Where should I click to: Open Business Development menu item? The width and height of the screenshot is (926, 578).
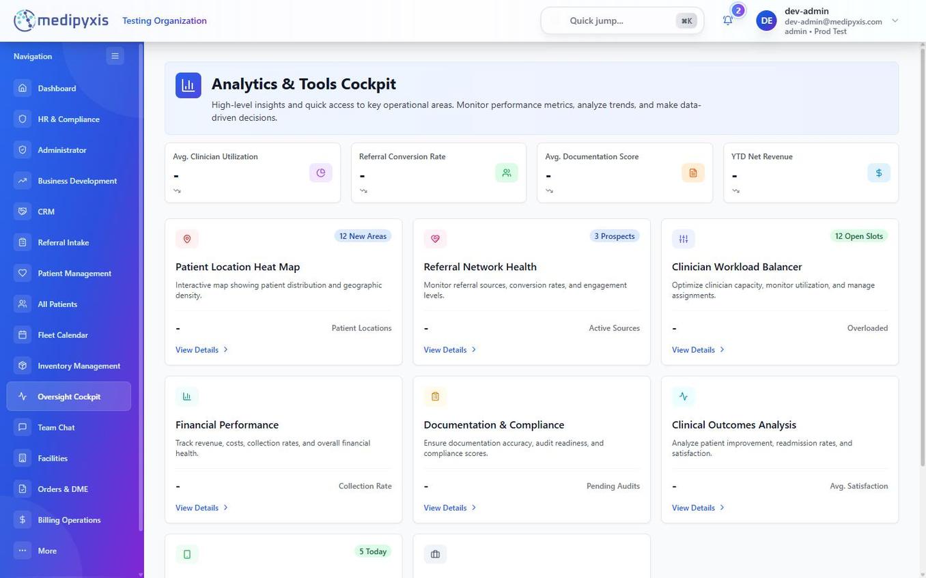pos(69,181)
